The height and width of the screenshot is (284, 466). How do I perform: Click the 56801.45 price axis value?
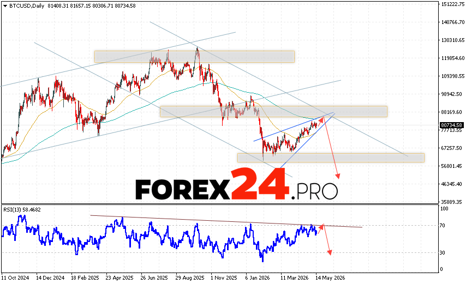click(452, 166)
